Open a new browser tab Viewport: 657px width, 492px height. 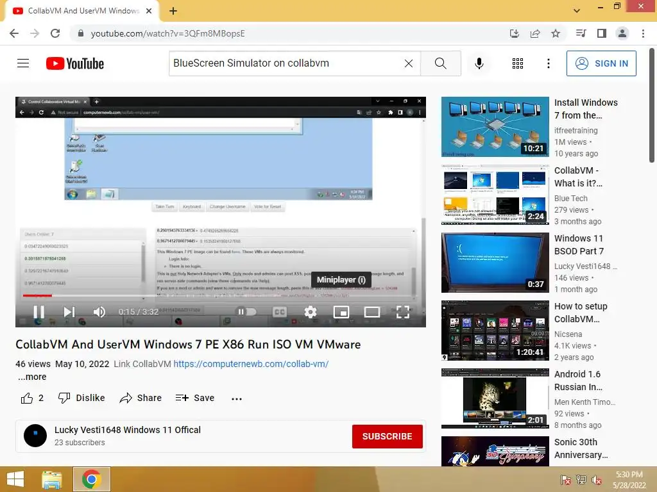click(x=173, y=11)
